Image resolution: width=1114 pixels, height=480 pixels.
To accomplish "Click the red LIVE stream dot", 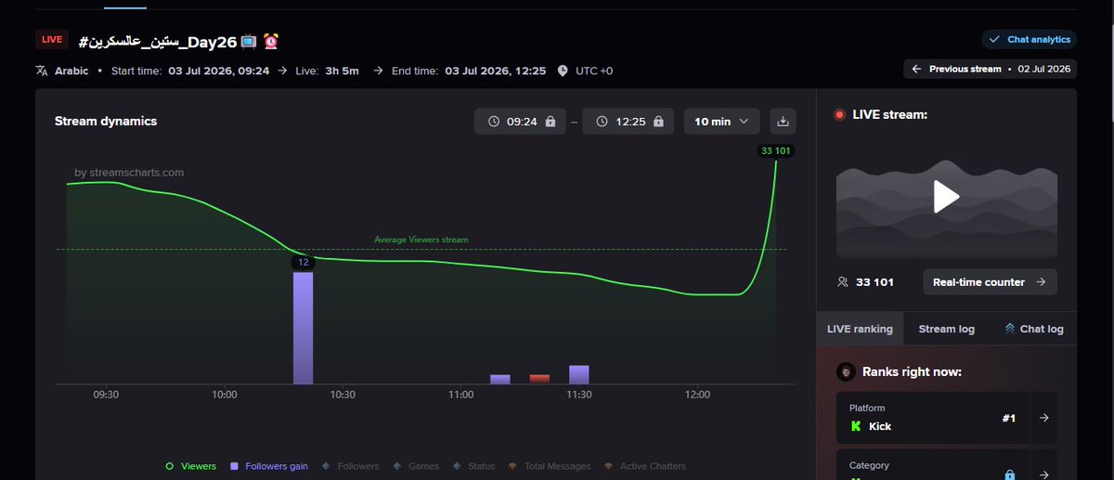I will coord(839,115).
